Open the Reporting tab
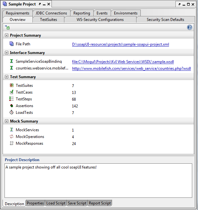The image size is (198, 210). tap(82, 13)
